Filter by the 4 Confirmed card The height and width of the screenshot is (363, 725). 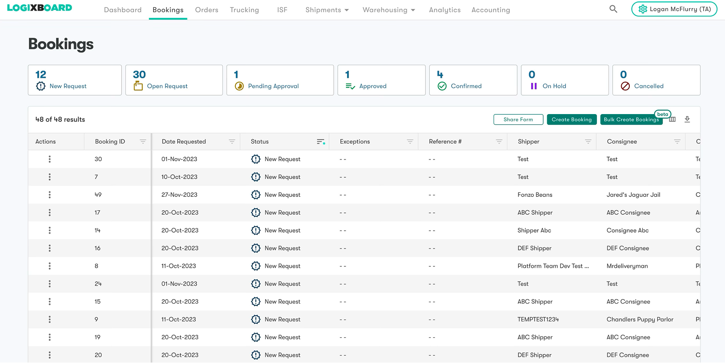[473, 80]
